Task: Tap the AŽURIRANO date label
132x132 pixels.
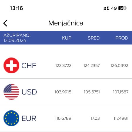Action: pyautogui.click(x=17, y=38)
